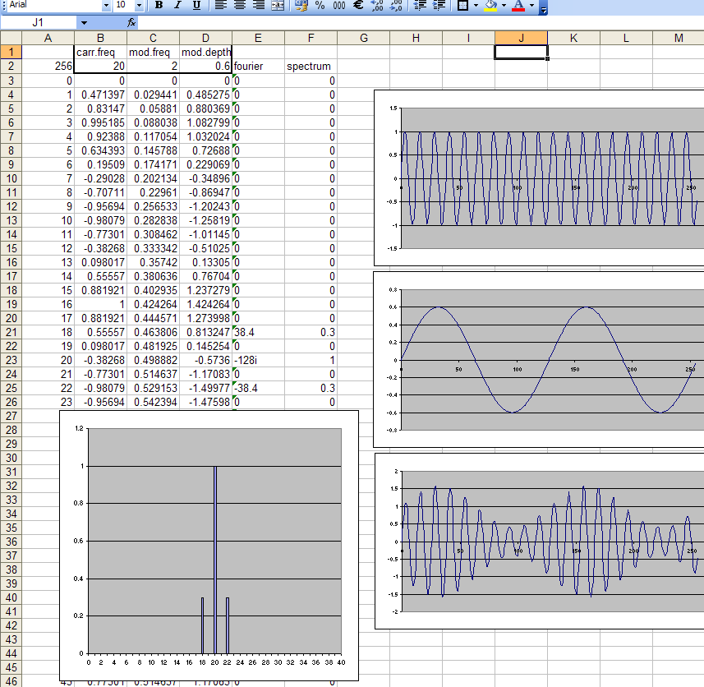Select row 2 header
The height and width of the screenshot is (687, 704).
12,67
